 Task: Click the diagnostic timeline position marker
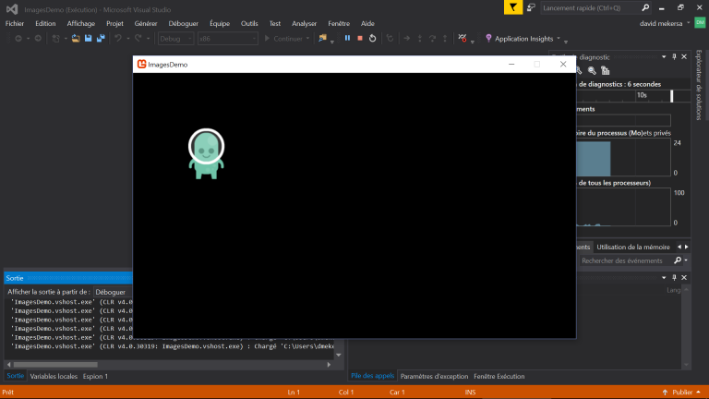tap(672, 96)
